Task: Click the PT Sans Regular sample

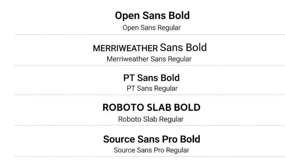Action: click(152, 88)
